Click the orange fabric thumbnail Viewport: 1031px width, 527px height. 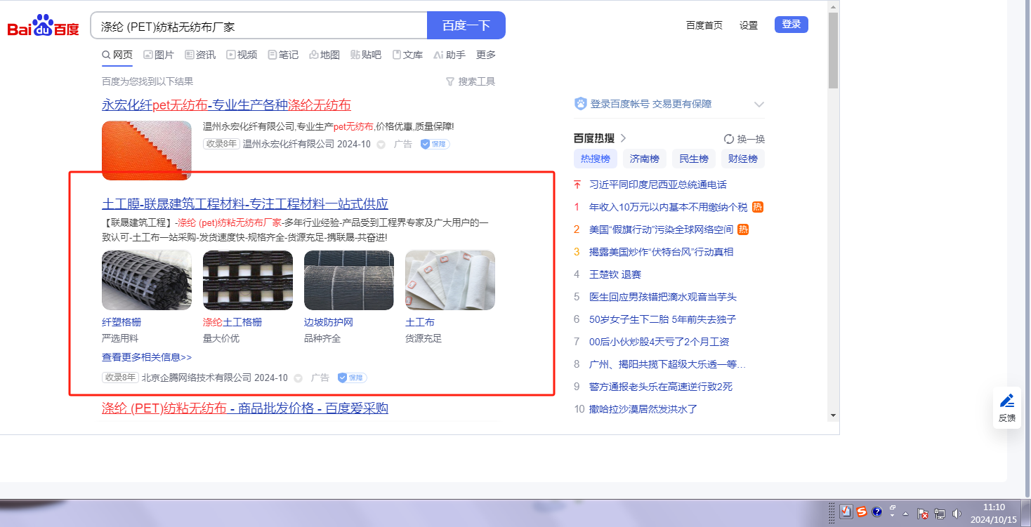(147, 150)
